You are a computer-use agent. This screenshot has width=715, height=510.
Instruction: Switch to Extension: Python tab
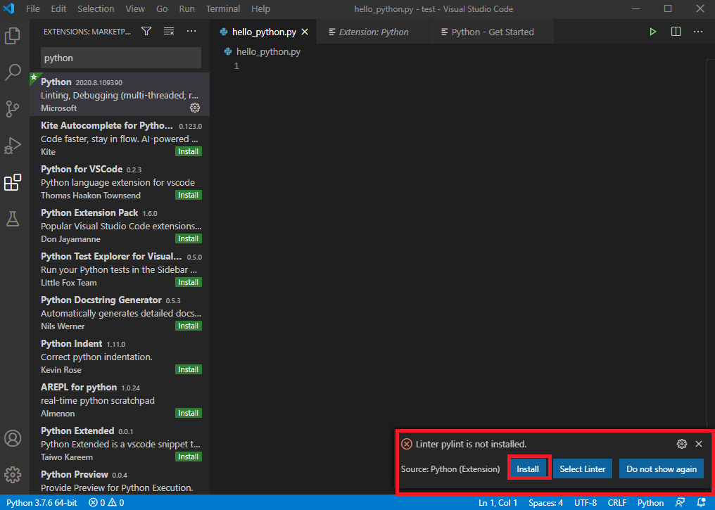pos(372,32)
